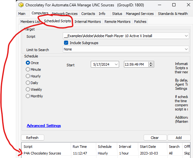Screen dimensions: 193x158
Task: Select the Hourly schedule option
Action: tap(28, 76)
